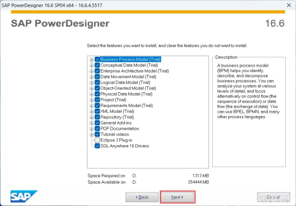Uncheck the Business Process Model (Trial) checkbox
Screen dimensions: 296x206
pyautogui.click(x=97, y=60)
